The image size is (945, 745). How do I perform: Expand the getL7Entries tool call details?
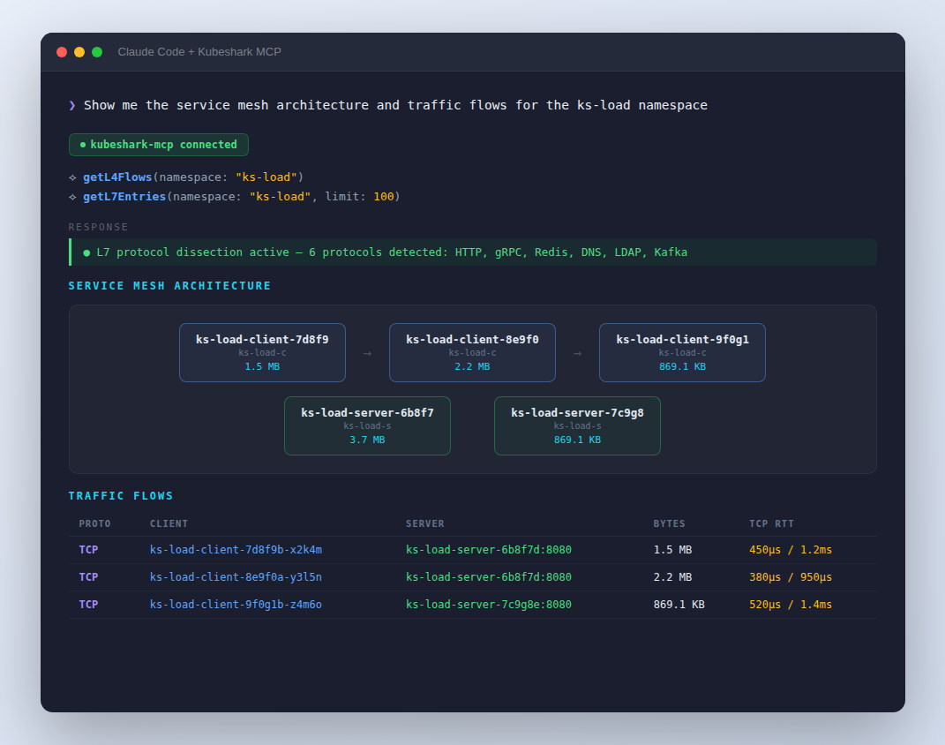tap(124, 196)
